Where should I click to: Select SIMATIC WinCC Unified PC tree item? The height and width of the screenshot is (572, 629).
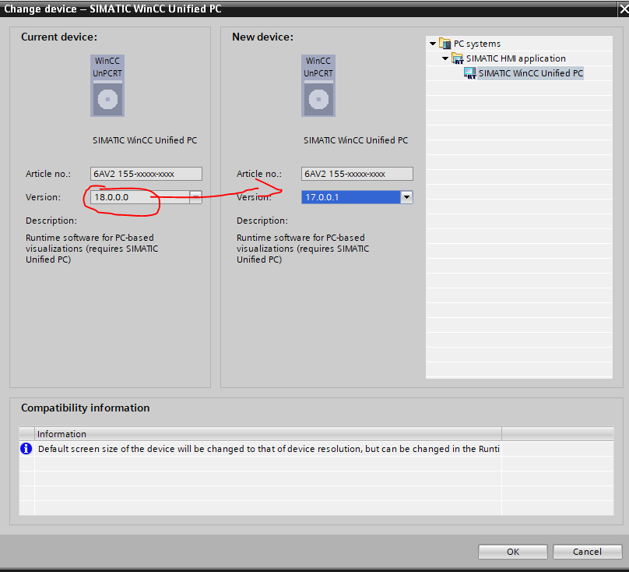(x=530, y=73)
